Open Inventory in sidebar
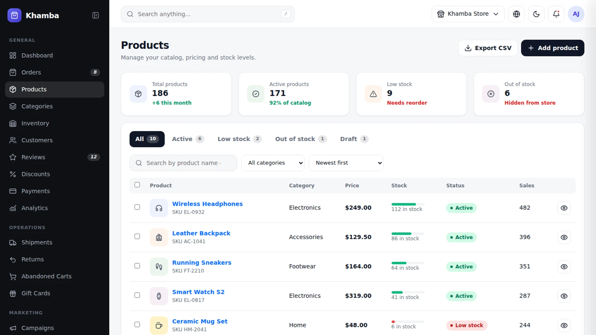This screenshot has height=335, width=596. point(55,123)
